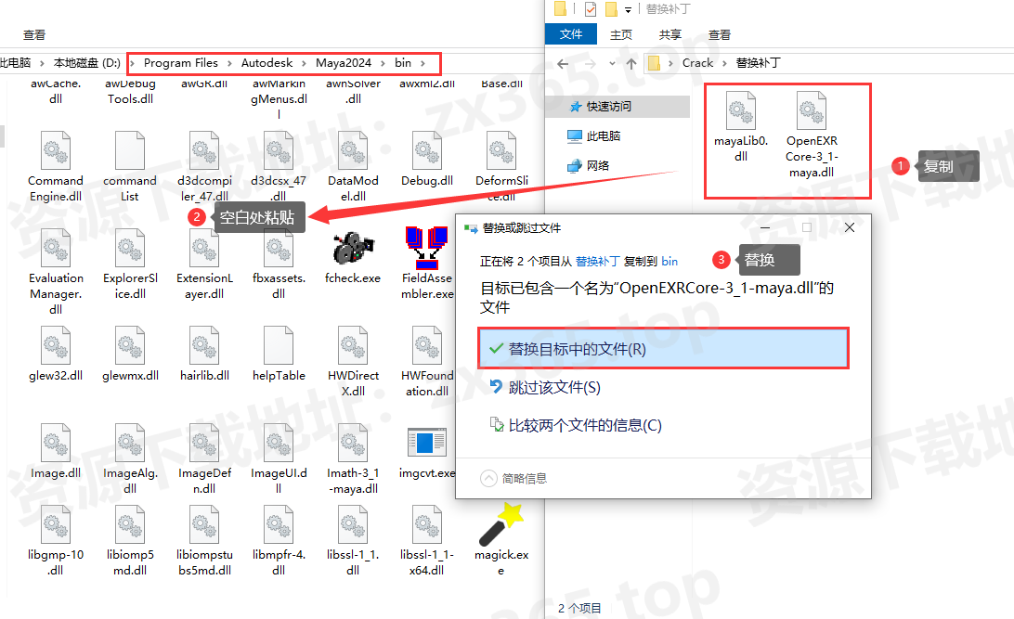Select ImageAlg.dll file
The image size is (1014, 619).
click(130, 458)
